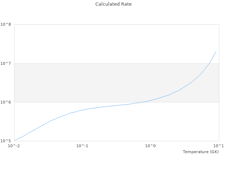Pick the curve point directly above the 10^0 tick
226x169 pixels.
coord(150,100)
